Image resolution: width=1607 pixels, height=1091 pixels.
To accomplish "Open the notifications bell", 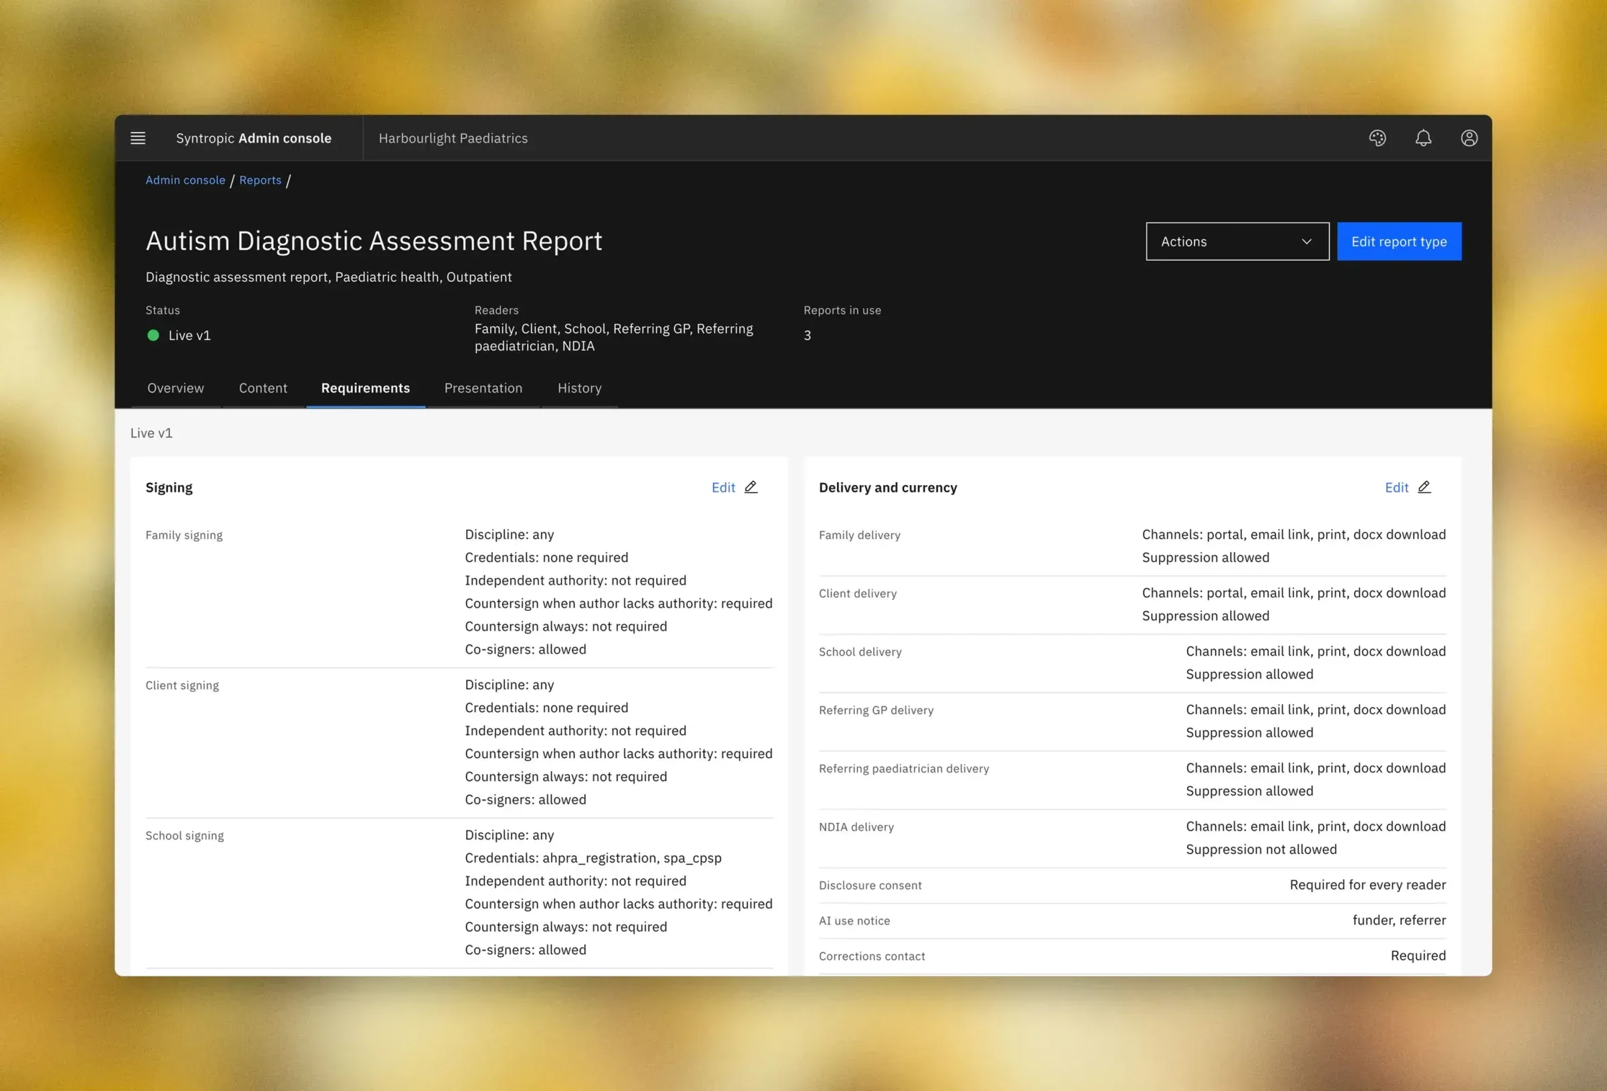I will [x=1423, y=139].
